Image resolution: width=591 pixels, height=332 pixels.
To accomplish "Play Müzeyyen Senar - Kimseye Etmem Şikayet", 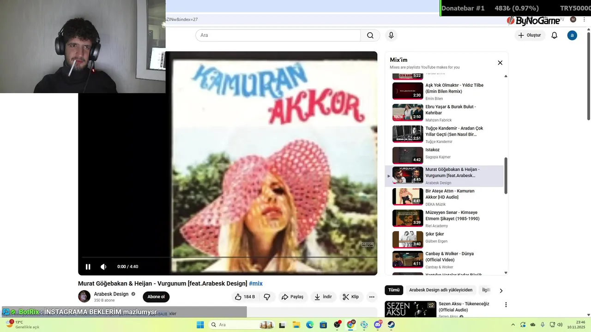I will (444, 219).
